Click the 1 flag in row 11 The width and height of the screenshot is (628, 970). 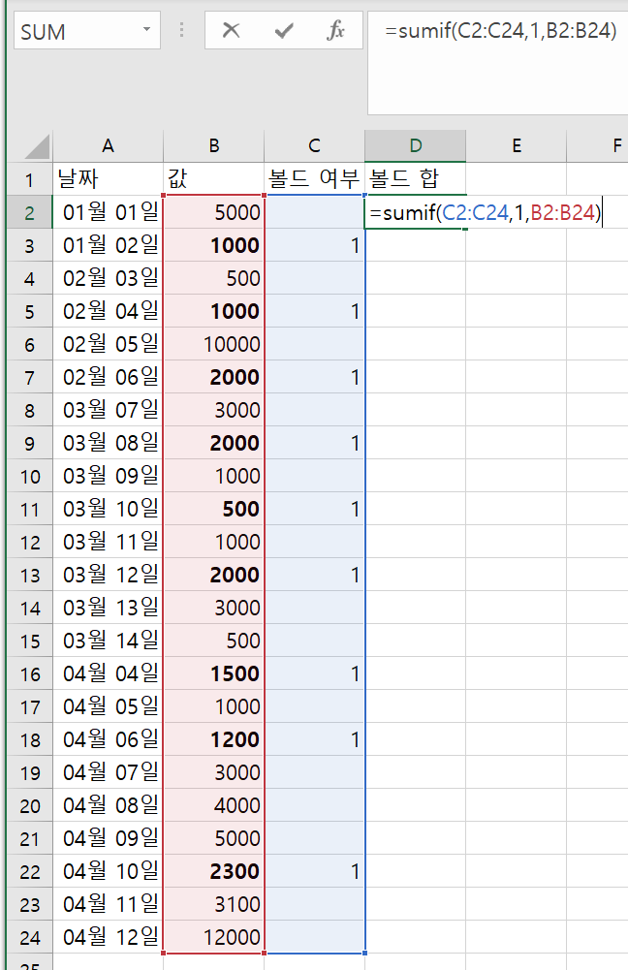314,509
